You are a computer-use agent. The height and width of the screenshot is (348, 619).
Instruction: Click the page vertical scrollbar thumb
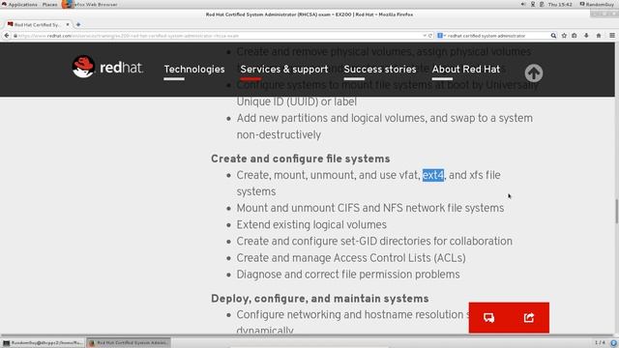[x=616, y=212]
